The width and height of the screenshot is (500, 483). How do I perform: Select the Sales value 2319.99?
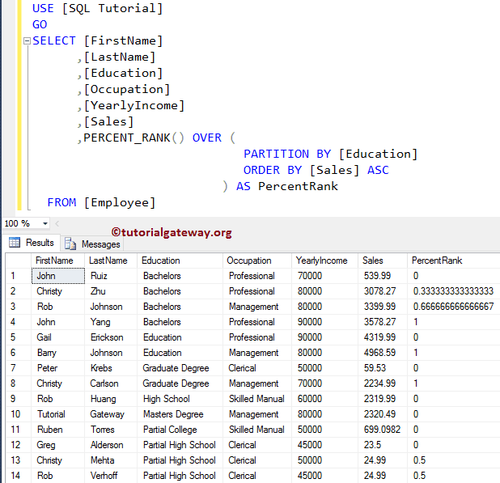[x=383, y=399]
